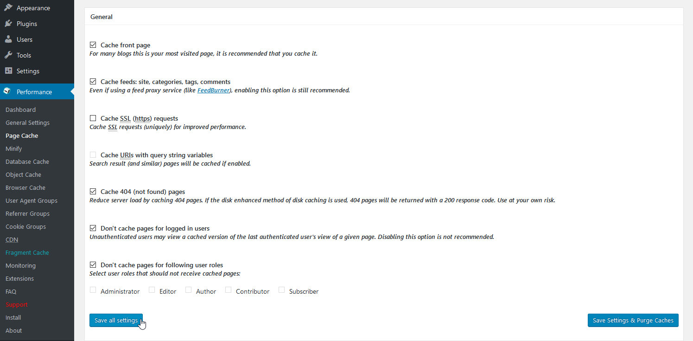Screen dimensions: 693x341
Task: Check the Administrator user role checkbox
Action: point(93,290)
